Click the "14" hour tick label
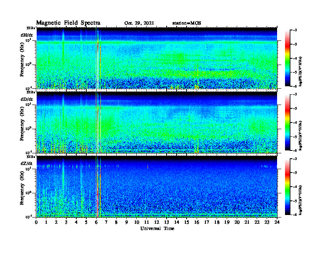 177,222
